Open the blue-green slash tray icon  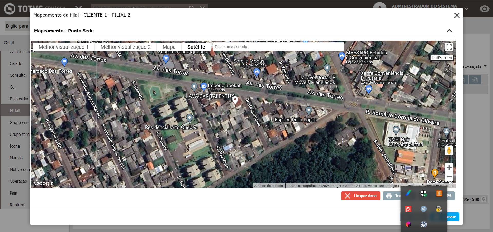408,194
